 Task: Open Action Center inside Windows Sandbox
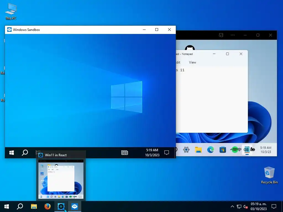point(167,153)
